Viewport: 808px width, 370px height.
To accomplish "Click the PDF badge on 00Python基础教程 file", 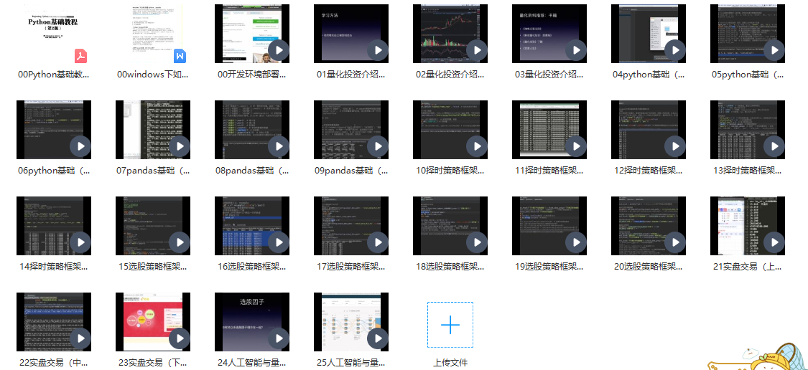I will pos(80,56).
